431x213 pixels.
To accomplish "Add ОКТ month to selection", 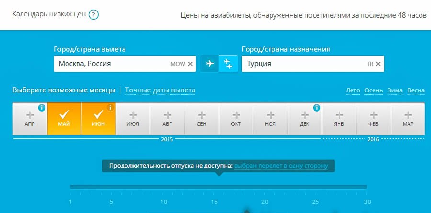I will tap(236, 119).
